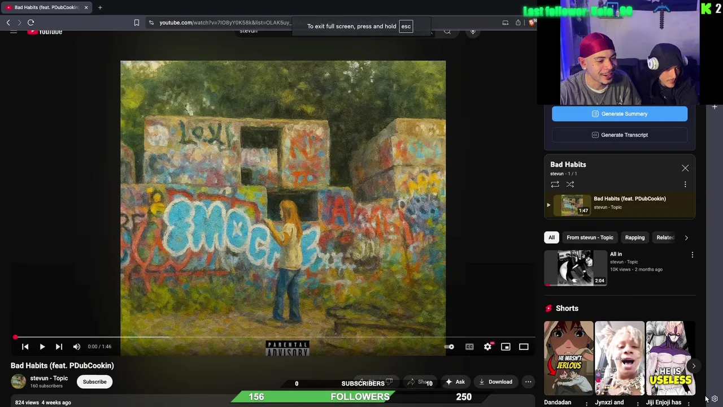Show more filter chips with right chevron
The height and width of the screenshot is (407, 723).
(x=686, y=237)
